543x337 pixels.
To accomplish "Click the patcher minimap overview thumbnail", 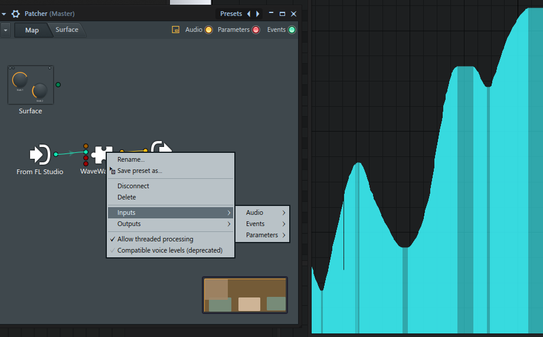I will point(245,295).
